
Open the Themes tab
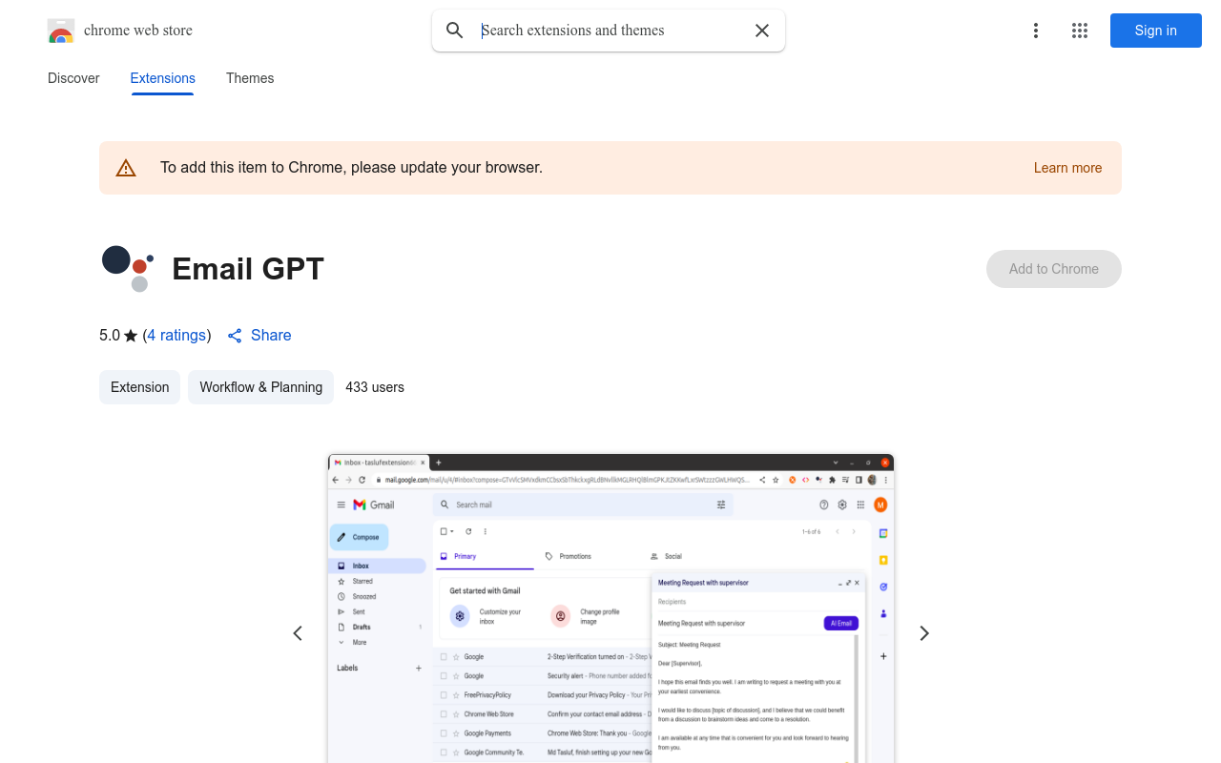pyautogui.click(x=250, y=78)
